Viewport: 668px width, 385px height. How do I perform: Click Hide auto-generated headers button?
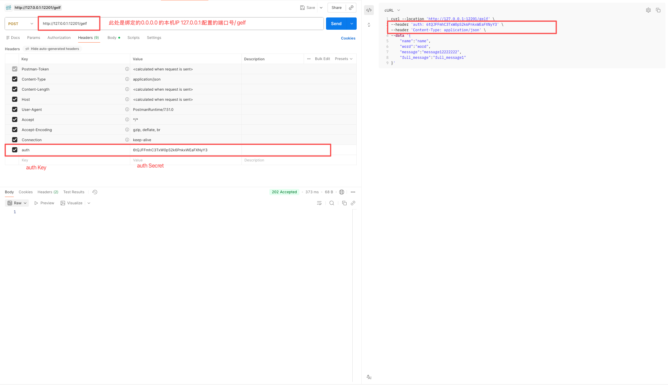(52, 49)
